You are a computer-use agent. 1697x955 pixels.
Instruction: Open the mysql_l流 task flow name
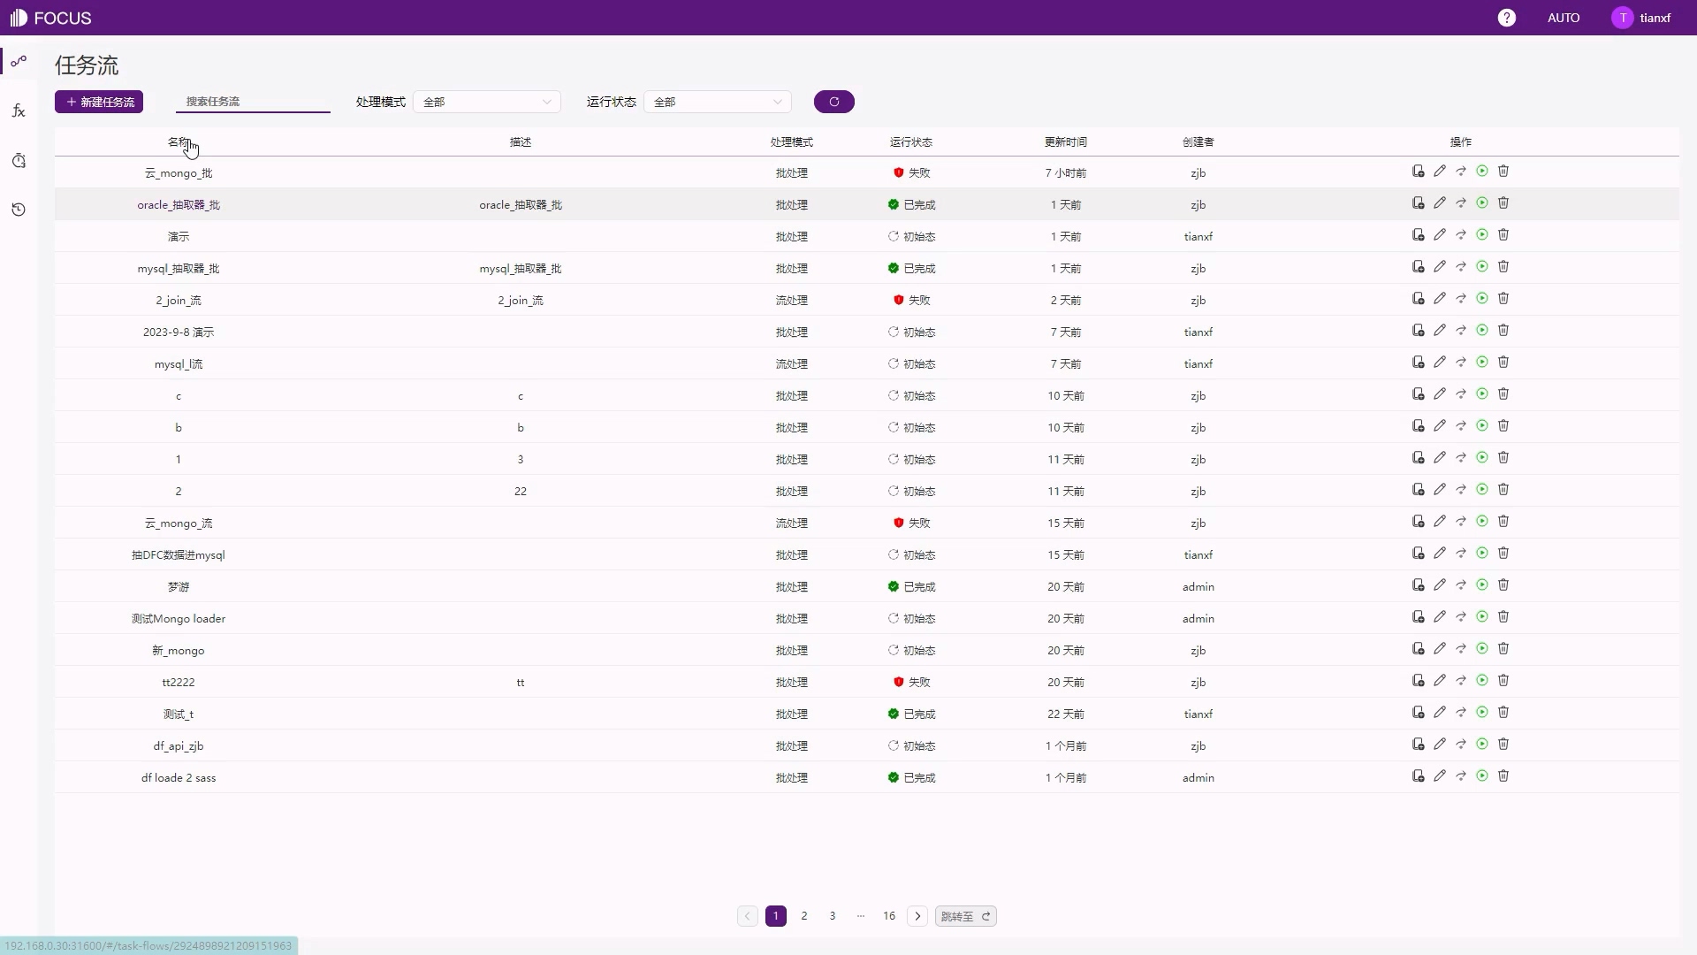point(179,364)
